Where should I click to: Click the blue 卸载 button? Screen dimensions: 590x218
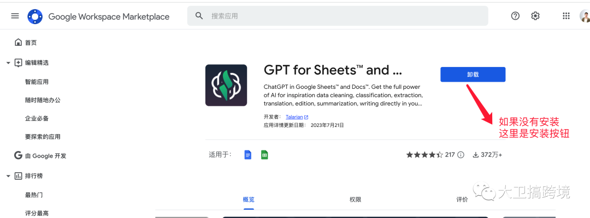coord(473,74)
